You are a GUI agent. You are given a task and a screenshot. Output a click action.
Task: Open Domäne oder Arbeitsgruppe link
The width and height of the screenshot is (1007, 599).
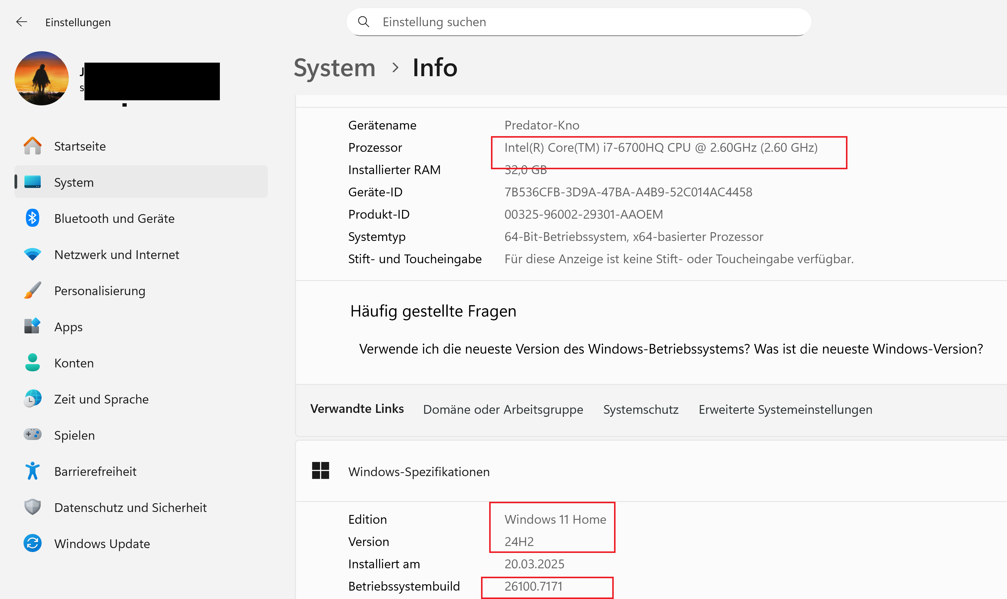503,409
